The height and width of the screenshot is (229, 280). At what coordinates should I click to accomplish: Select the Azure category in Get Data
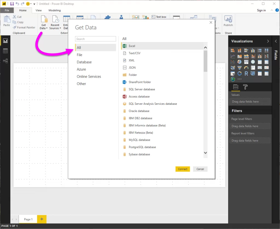click(81, 69)
